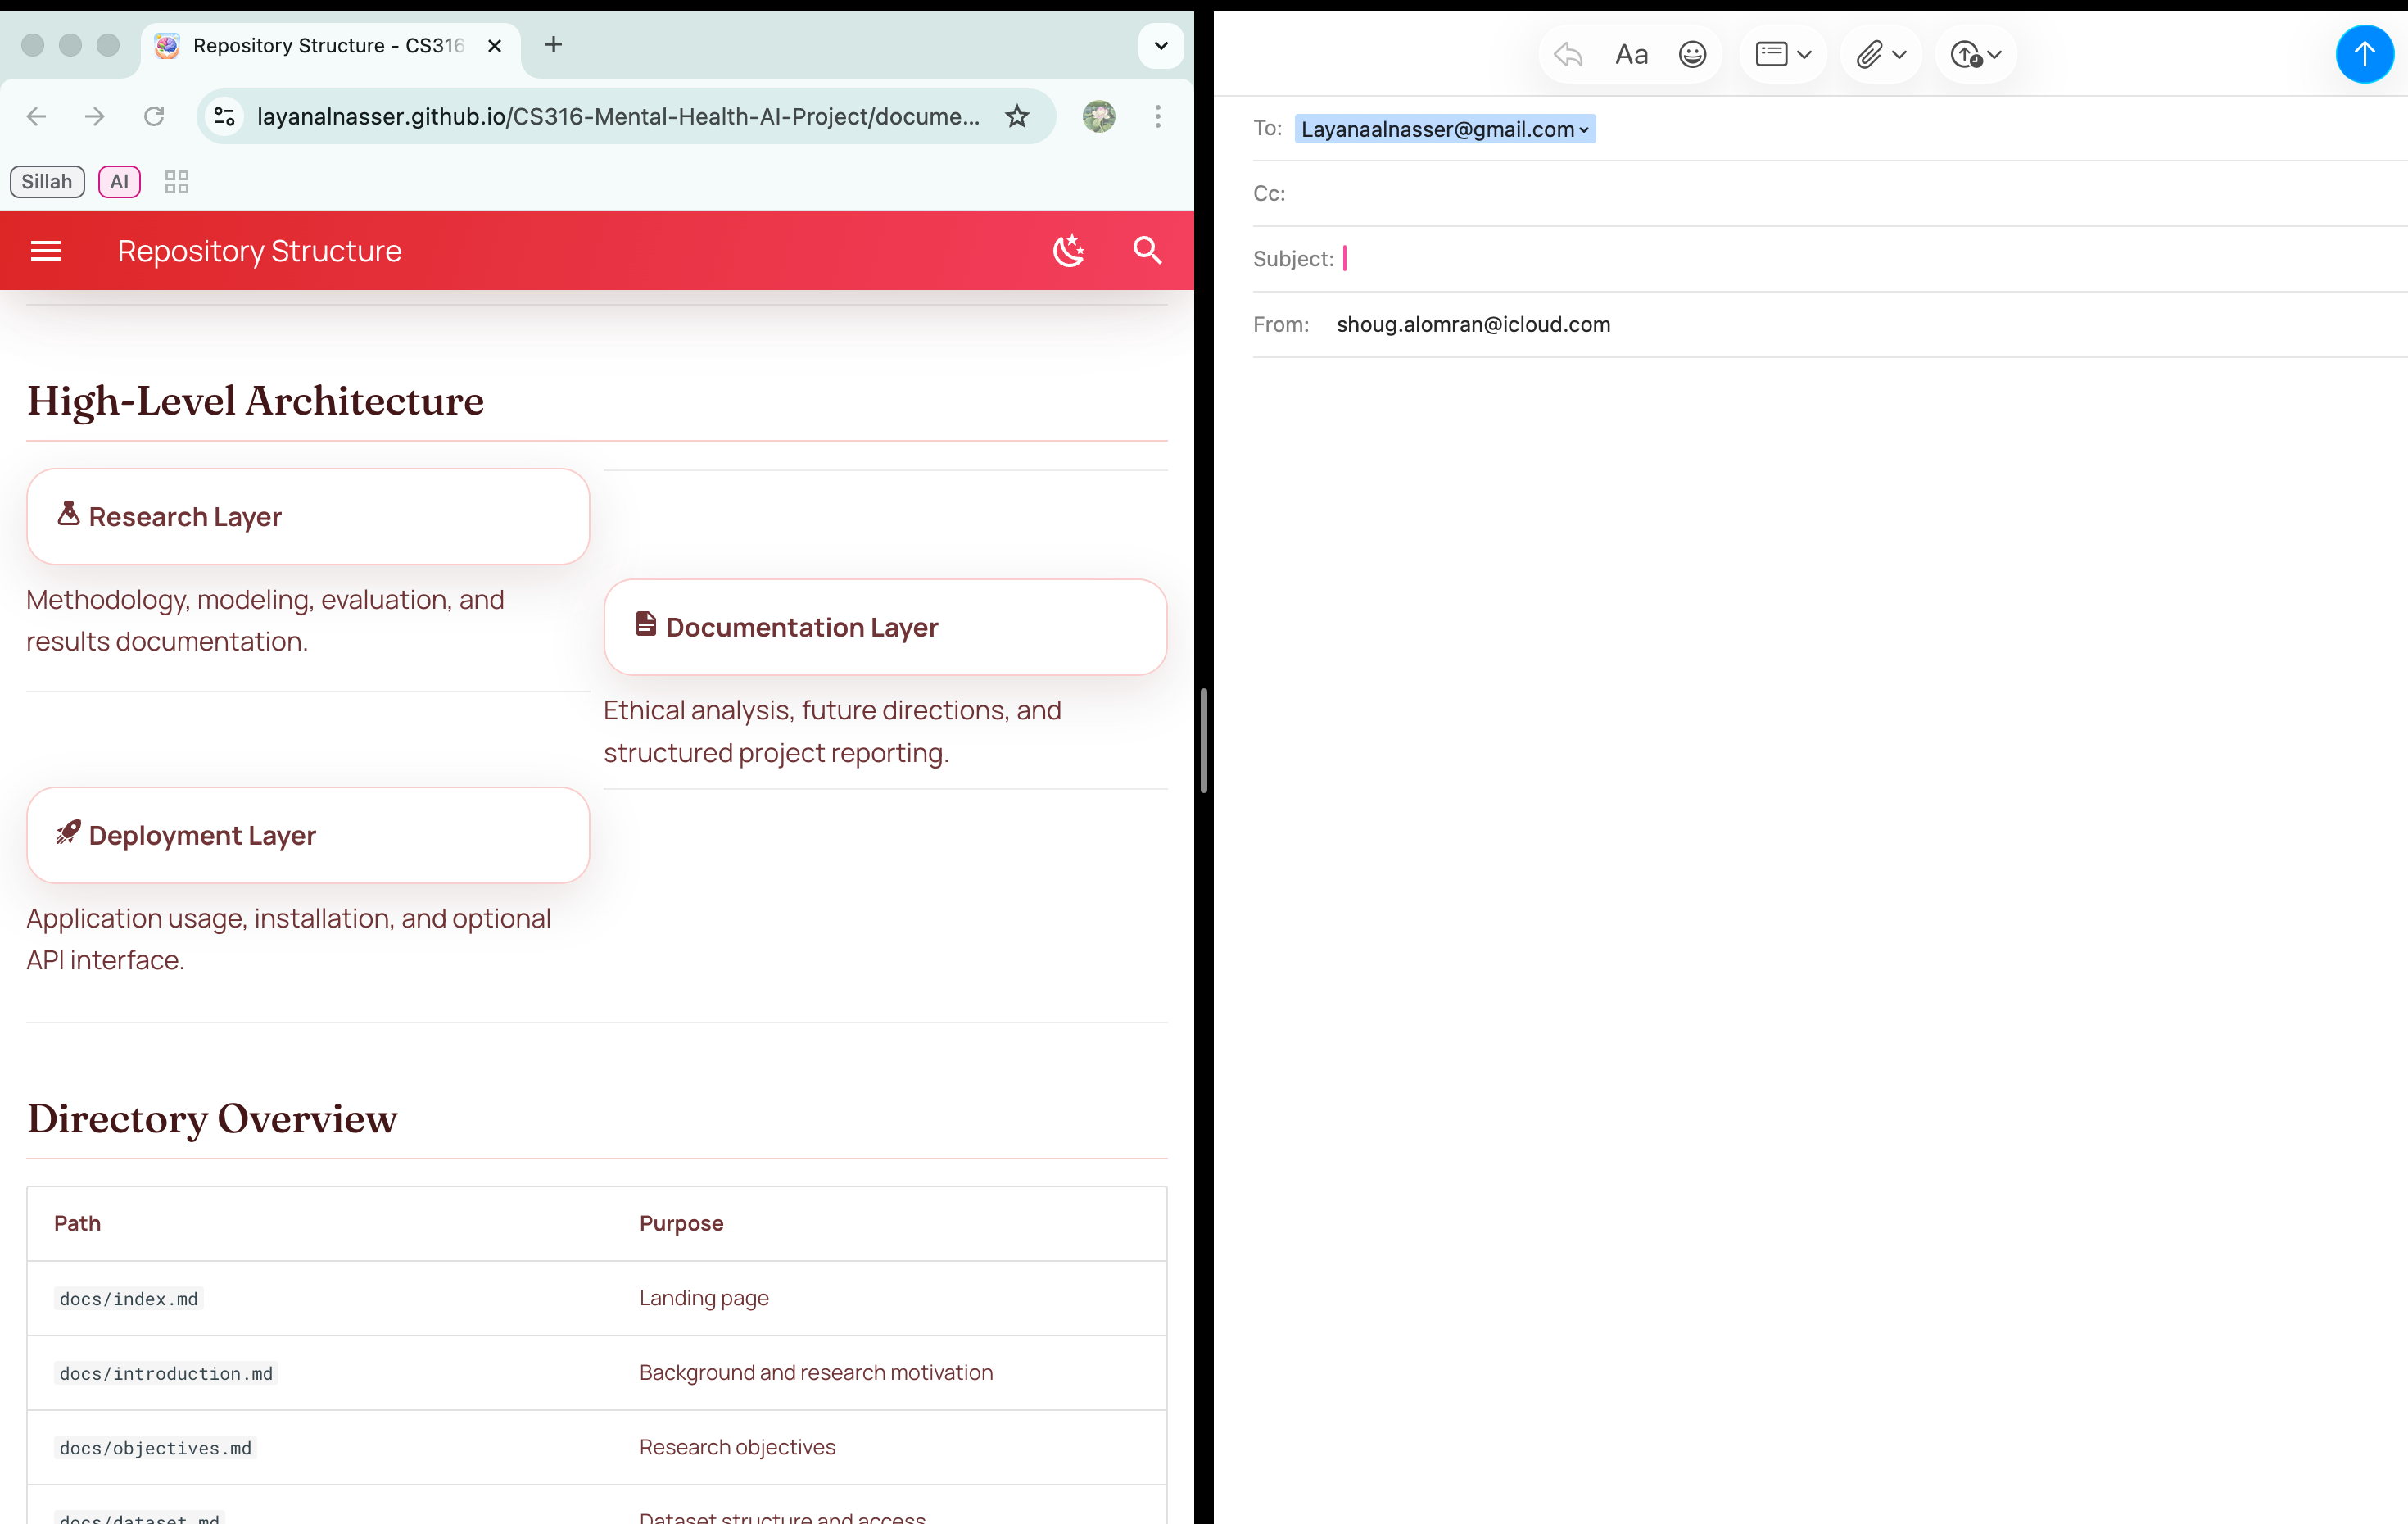The image size is (2408, 1524).
Task: Open the AI tab group
Action: click(119, 181)
